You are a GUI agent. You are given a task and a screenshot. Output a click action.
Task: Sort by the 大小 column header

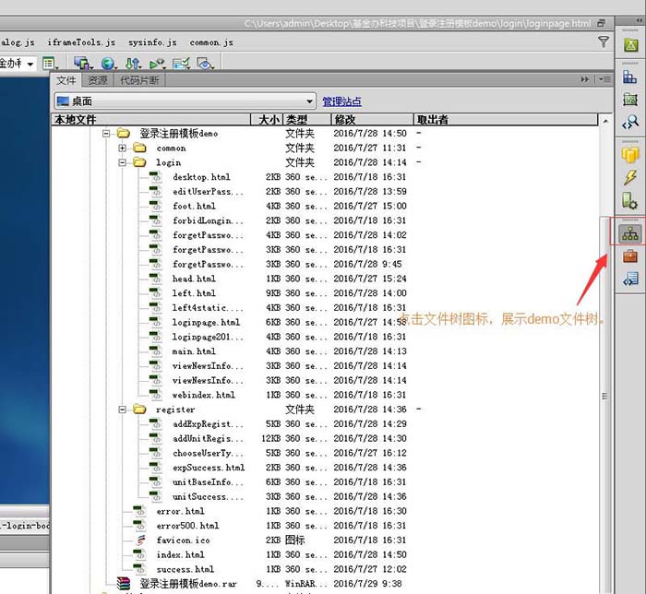pos(267,120)
